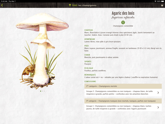Image resolution: width=165 pixels, height=124 pixels.
Task: Tap the 100% battery indicator
Action: tap(161, 1)
